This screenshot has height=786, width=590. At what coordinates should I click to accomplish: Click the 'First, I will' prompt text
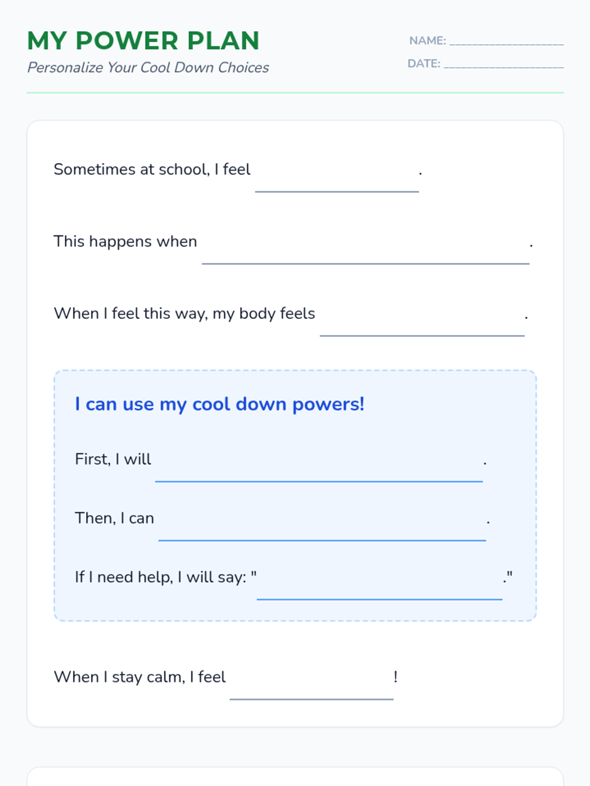pyautogui.click(x=113, y=459)
